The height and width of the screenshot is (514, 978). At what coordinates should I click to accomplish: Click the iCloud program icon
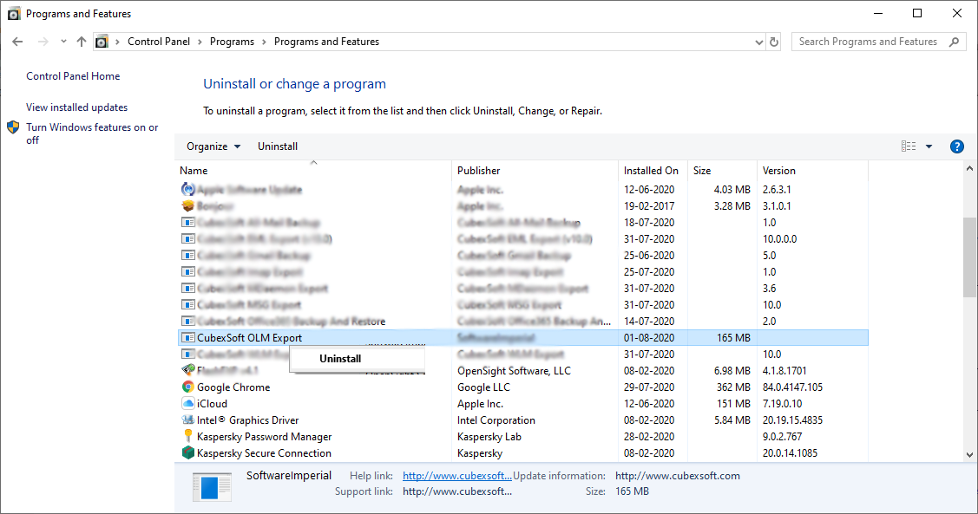pyautogui.click(x=187, y=404)
